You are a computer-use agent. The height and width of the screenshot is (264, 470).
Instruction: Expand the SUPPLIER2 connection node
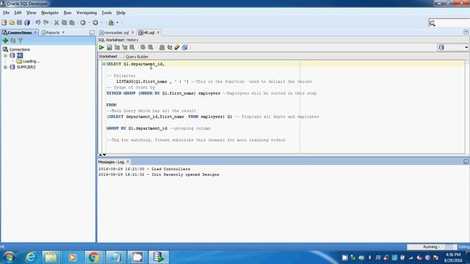5,67
